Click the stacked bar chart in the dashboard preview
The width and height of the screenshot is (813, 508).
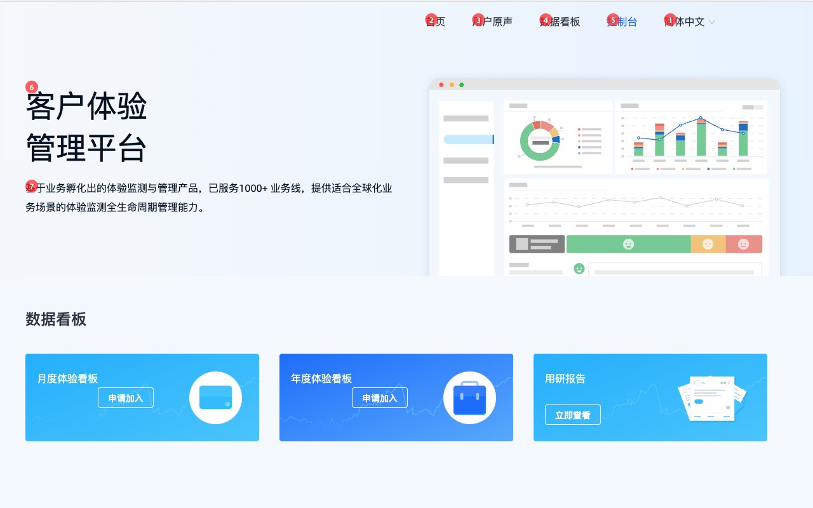tap(692, 137)
